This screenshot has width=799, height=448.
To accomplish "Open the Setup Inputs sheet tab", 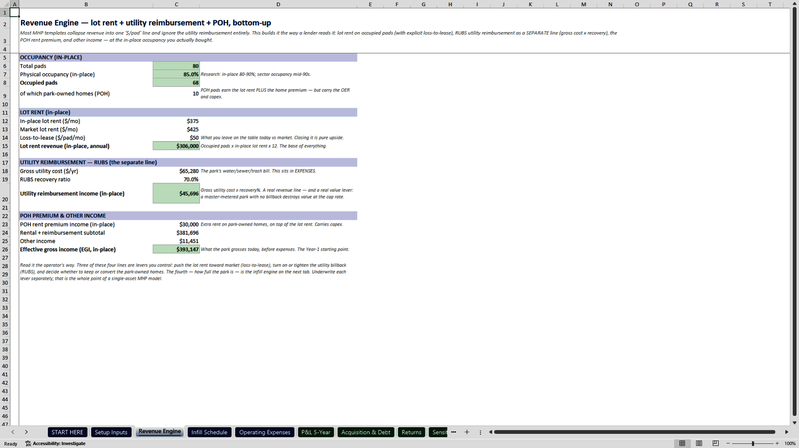I will pos(111,432).
